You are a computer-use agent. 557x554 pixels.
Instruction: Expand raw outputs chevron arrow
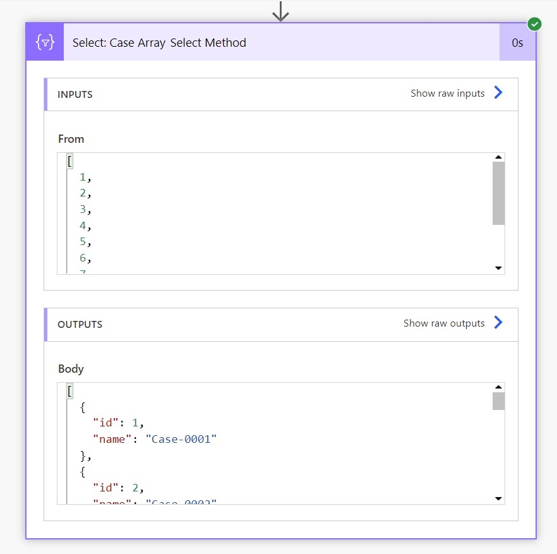(498, 322)
